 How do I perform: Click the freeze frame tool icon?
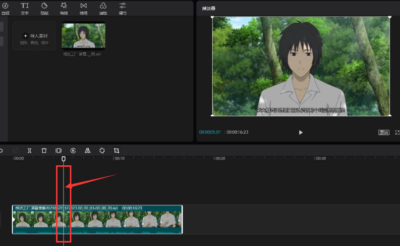click(58, 150)
